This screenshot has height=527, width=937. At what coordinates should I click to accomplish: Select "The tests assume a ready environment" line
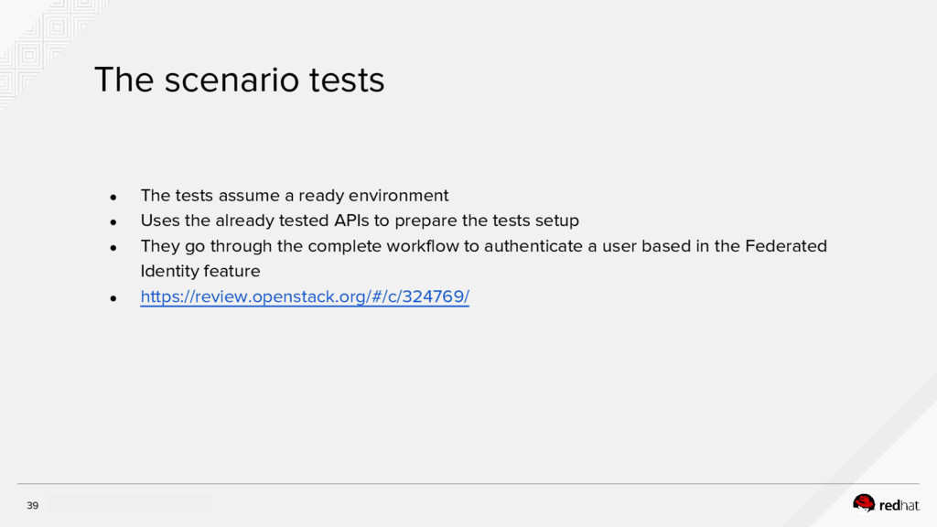[x=294, y=196]
